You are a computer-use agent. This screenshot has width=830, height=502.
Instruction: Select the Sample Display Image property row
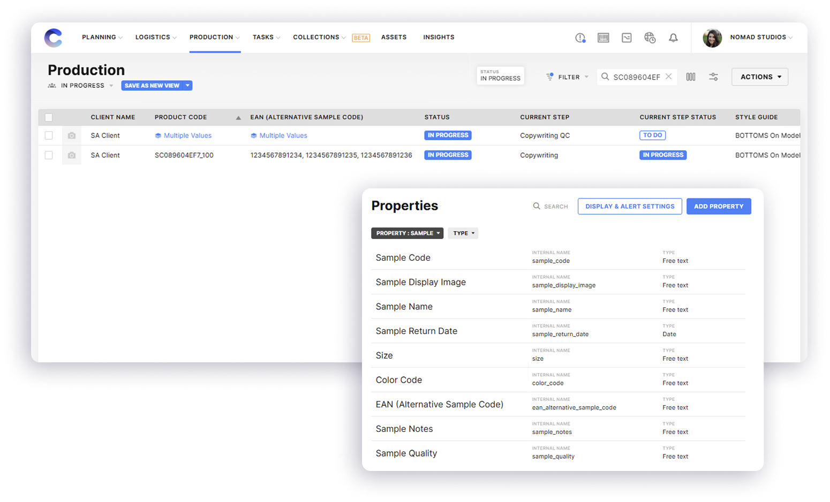[x=558, y=282]
